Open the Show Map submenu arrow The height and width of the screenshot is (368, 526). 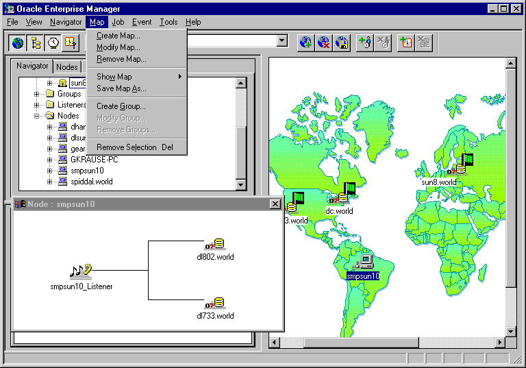click(180, 77)
